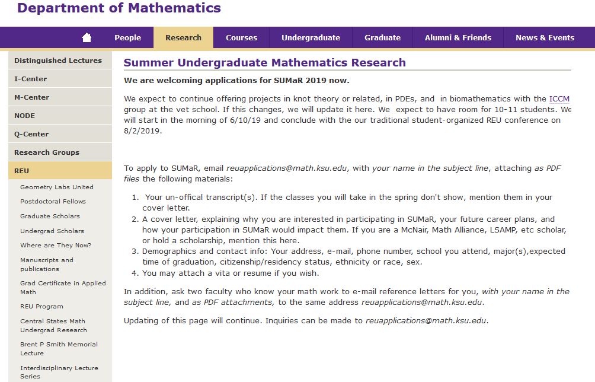Open News & Events tab
Viewport: 595px width, 382px height.
[545, 37]
